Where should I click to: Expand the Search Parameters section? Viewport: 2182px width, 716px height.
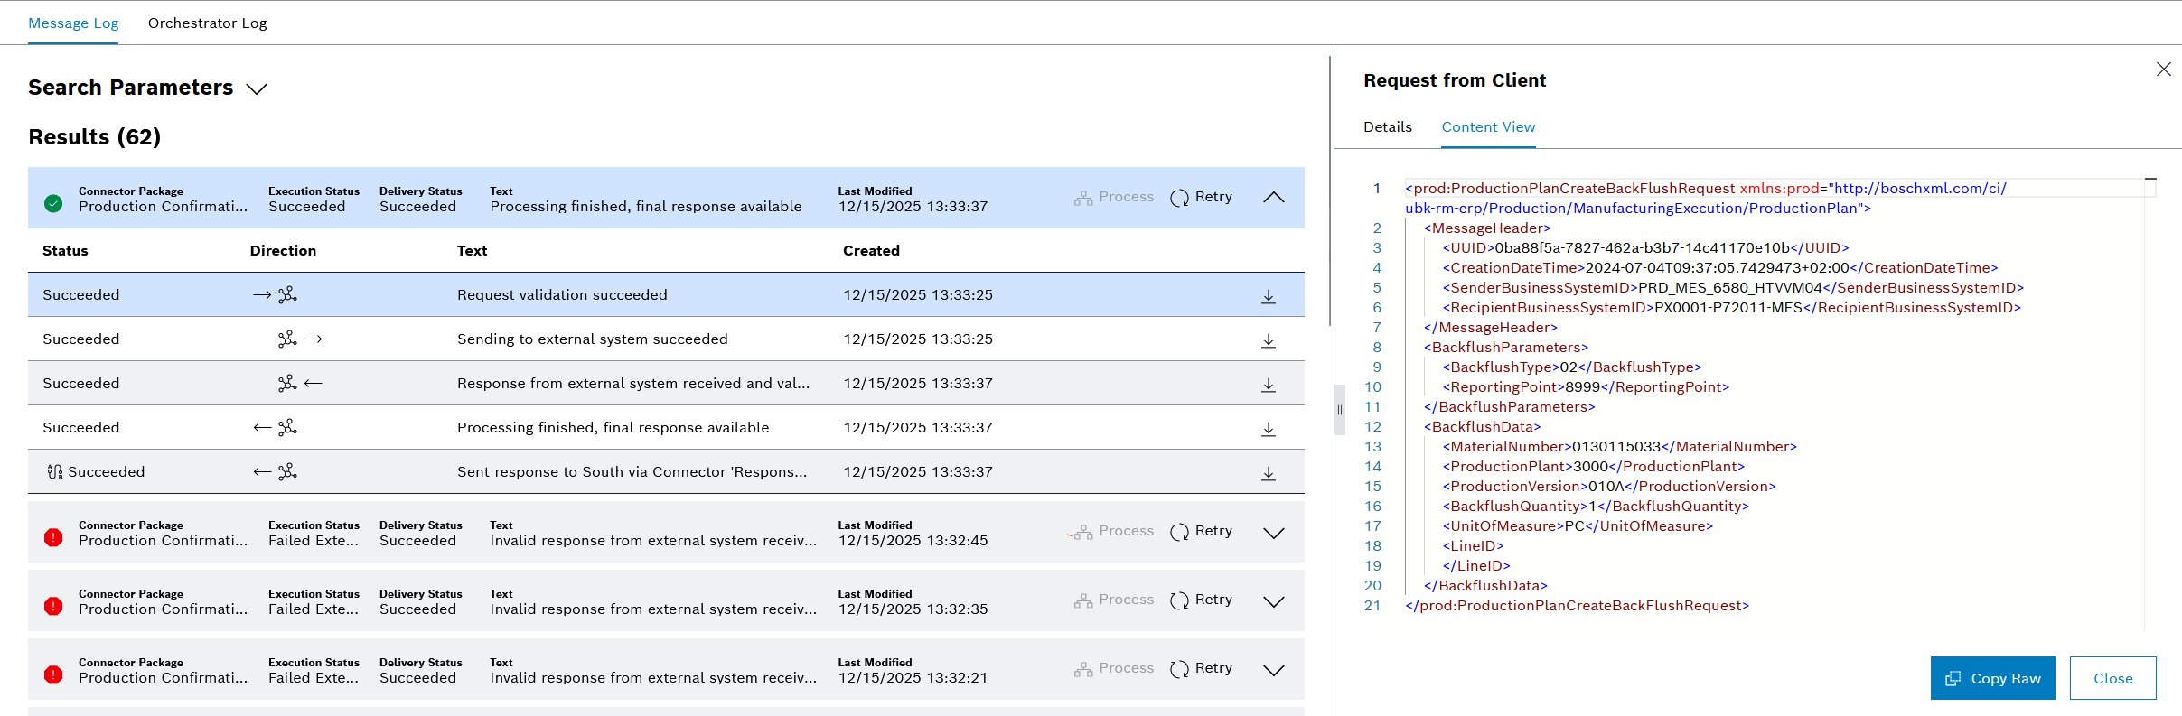tap(257, 88)
